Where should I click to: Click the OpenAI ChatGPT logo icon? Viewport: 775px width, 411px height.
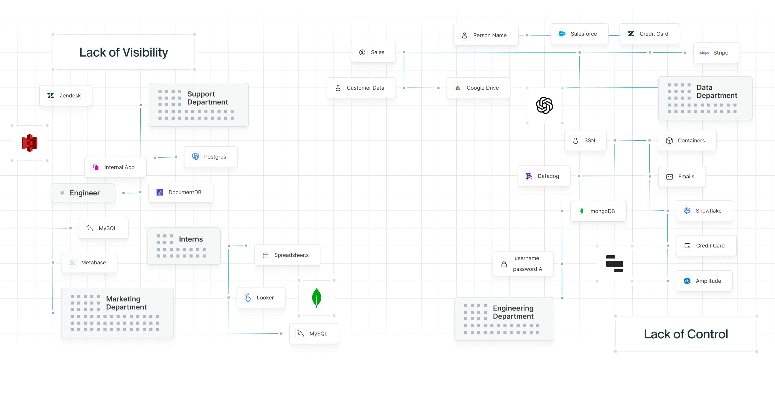(544, 105)
